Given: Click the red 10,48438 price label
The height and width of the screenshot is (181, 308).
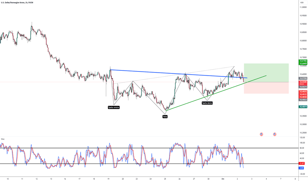Looking at the screenshot, I should click(x=303, y=97).
